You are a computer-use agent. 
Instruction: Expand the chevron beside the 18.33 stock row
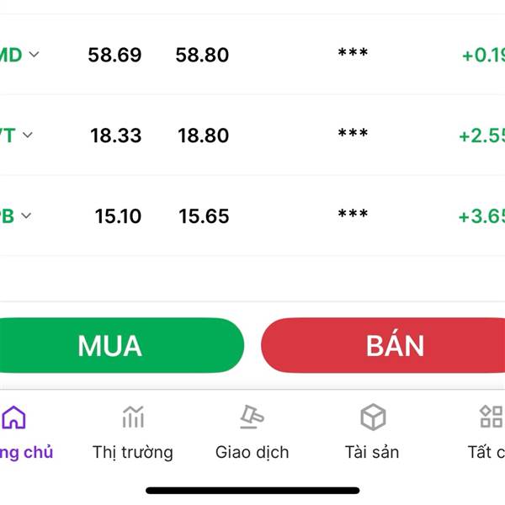(x=28, y=135)
